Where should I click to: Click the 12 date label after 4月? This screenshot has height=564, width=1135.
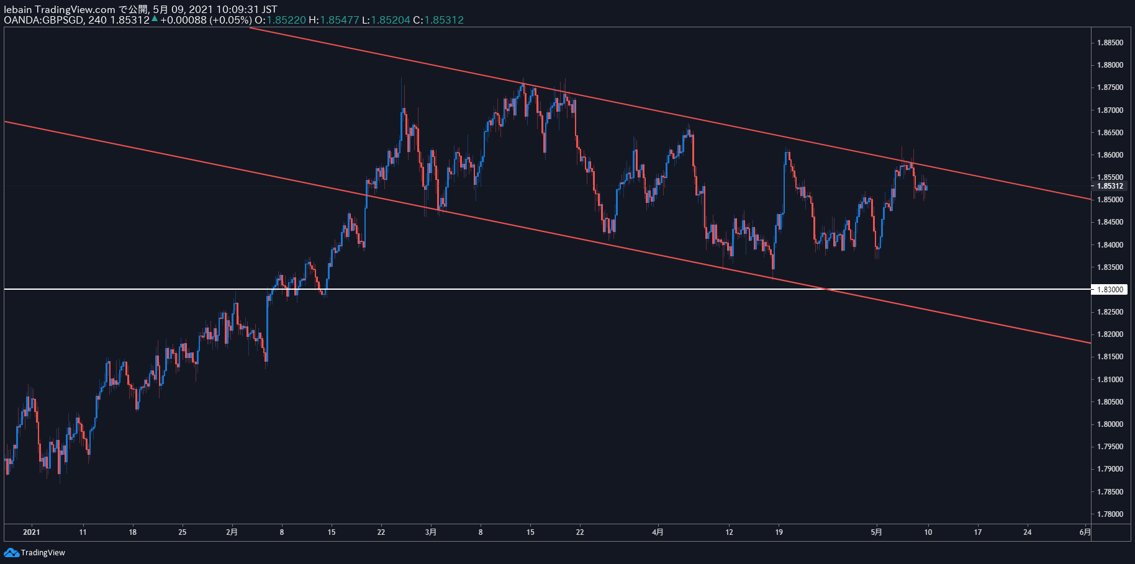pyautogui.click(x=729, y=532)
